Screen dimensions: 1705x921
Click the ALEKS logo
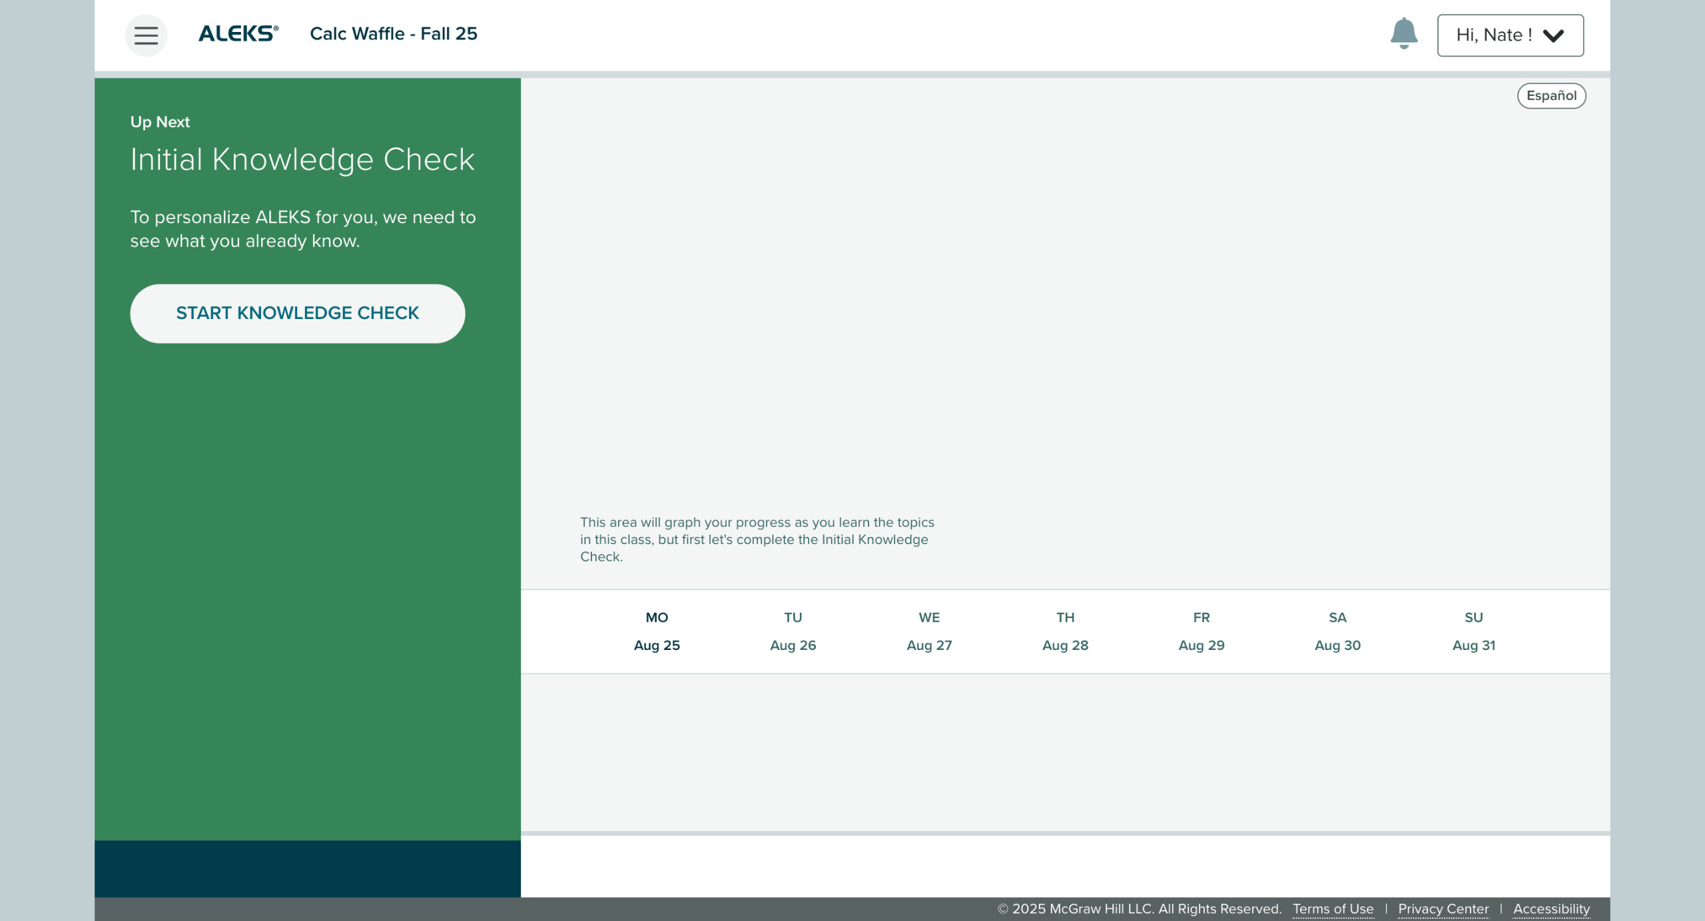coord(238,33)
